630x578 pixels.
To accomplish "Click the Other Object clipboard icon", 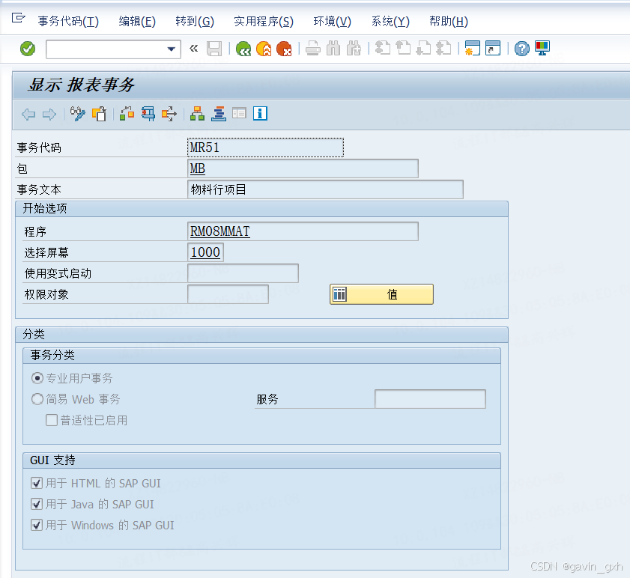I will click(x=99, y=114).
